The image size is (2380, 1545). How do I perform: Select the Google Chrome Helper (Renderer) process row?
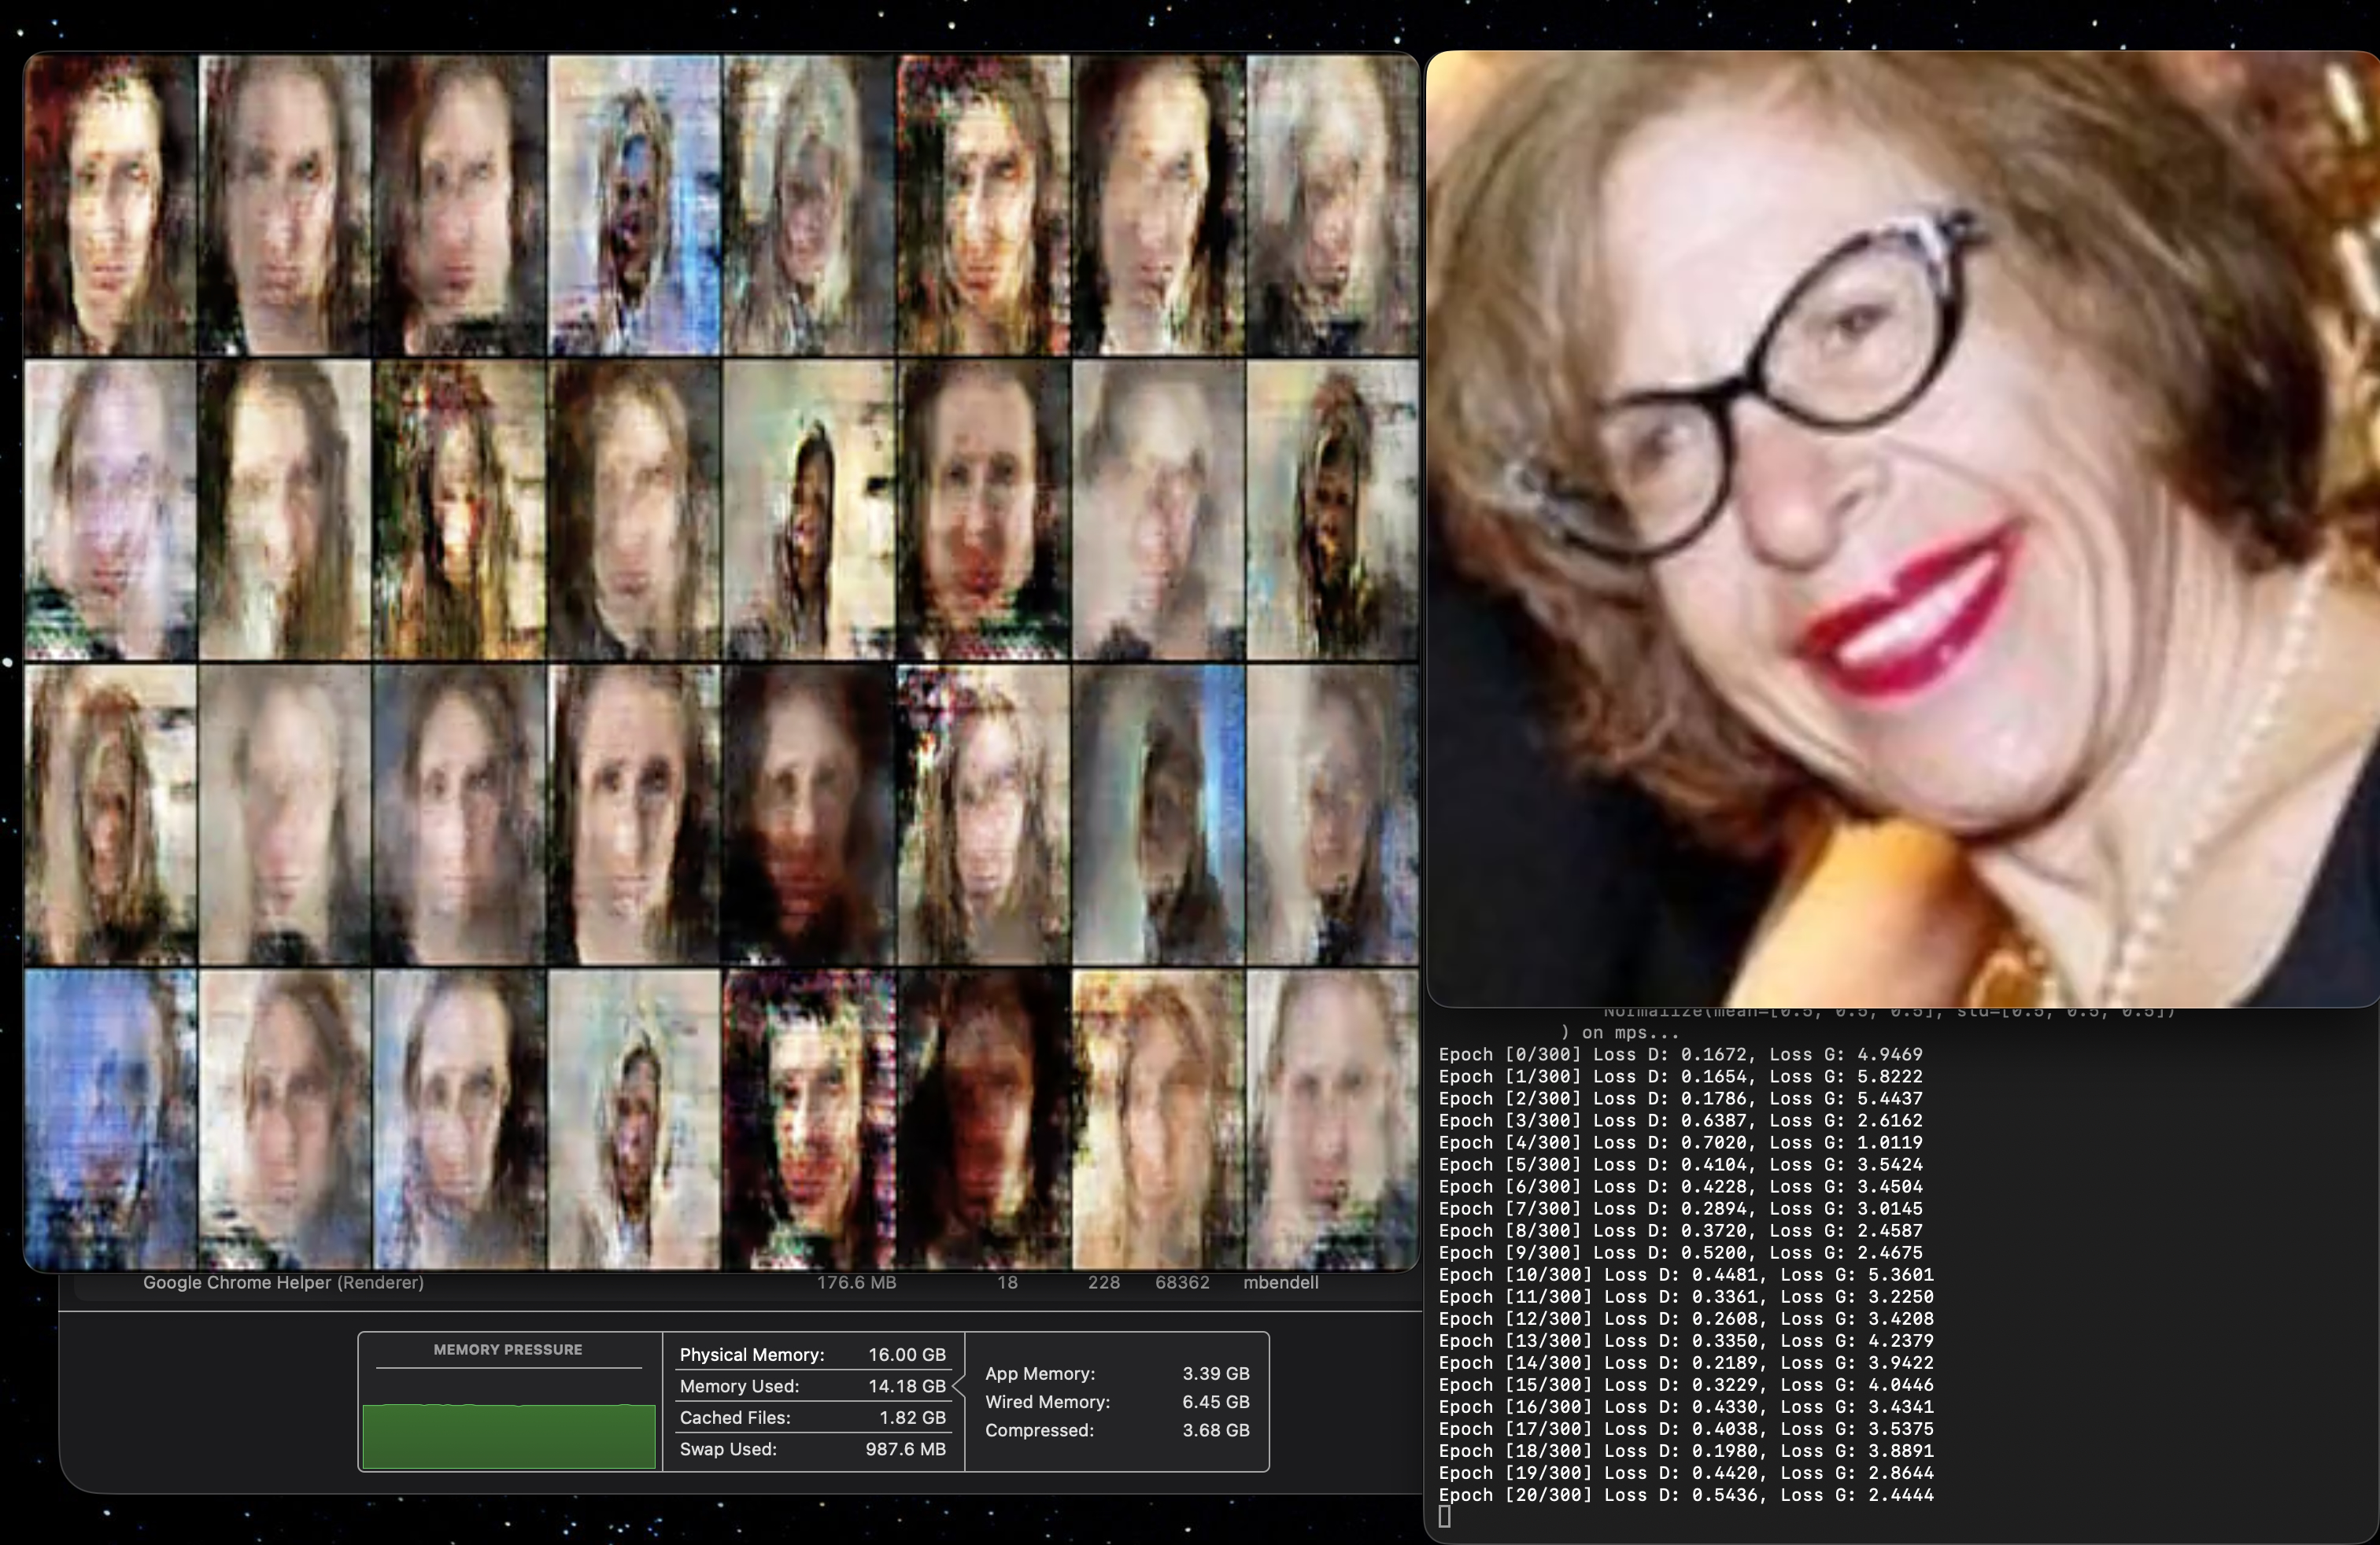(283, 1282)
